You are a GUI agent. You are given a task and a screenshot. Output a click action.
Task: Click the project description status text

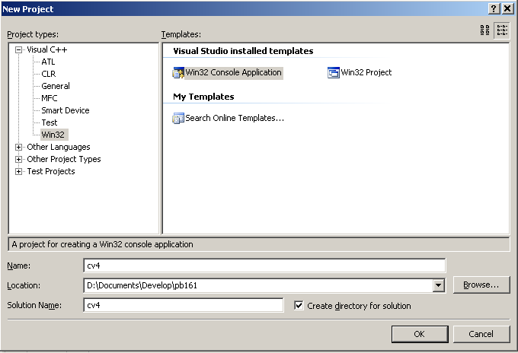[102, 244]
